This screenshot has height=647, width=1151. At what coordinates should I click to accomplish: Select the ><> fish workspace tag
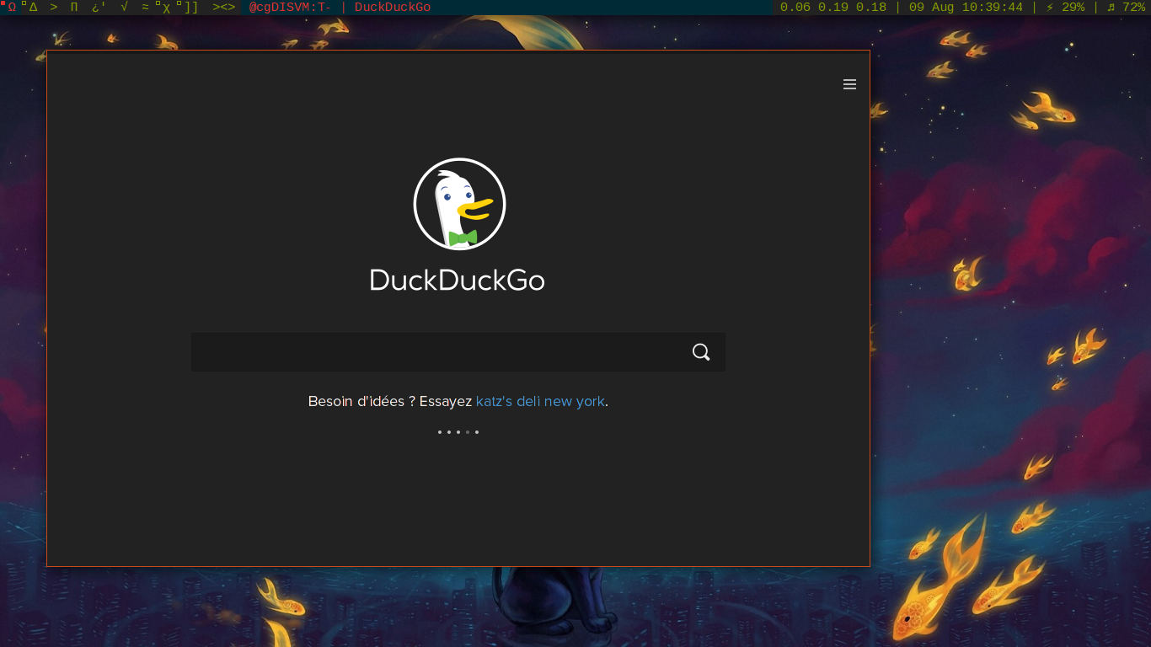[x=224, y=8]
